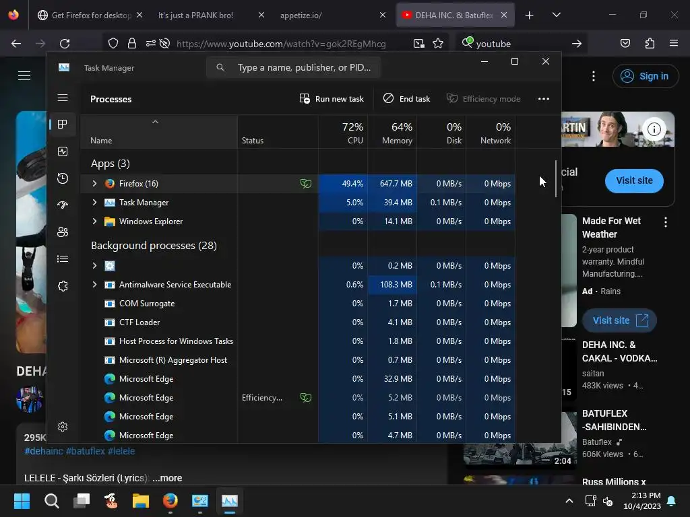Expand the Task Manager process row

(94, 202)
